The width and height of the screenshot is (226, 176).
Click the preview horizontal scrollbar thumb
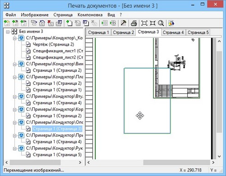click(176, 162)
